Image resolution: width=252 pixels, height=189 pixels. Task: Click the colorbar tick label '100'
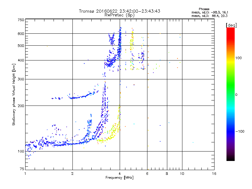tap(238, 58)
